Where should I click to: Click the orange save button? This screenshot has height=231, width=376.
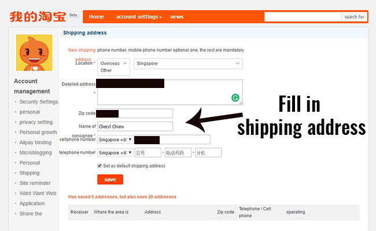[x=110, y=179]
